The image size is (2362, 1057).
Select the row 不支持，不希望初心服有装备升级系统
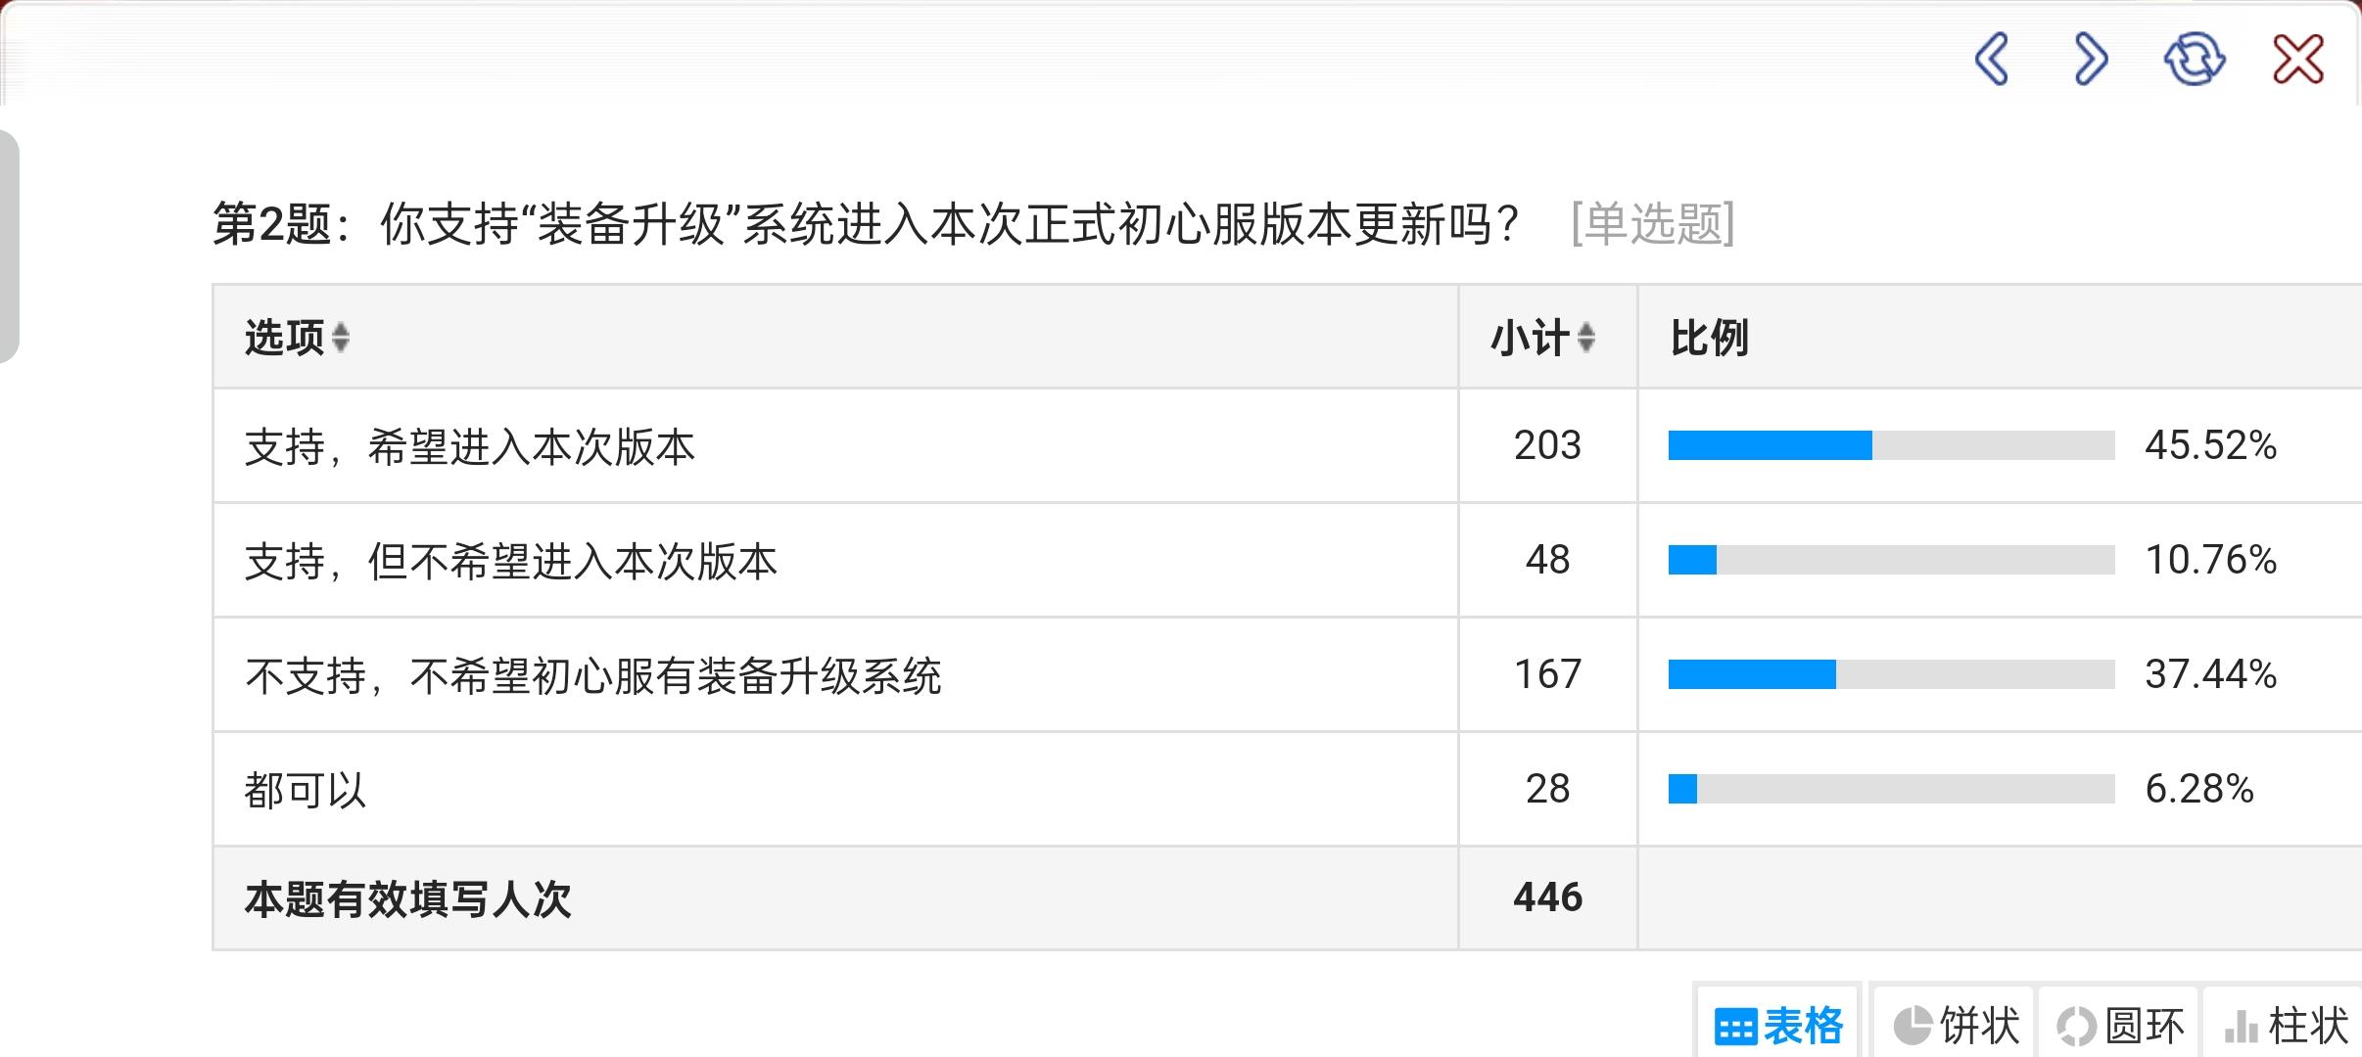pyautogui.click(x=592, y=676)
